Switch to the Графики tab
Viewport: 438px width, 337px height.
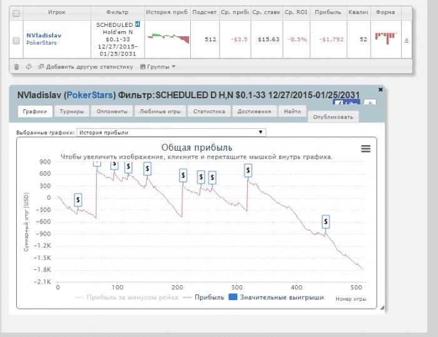[35, 111]
